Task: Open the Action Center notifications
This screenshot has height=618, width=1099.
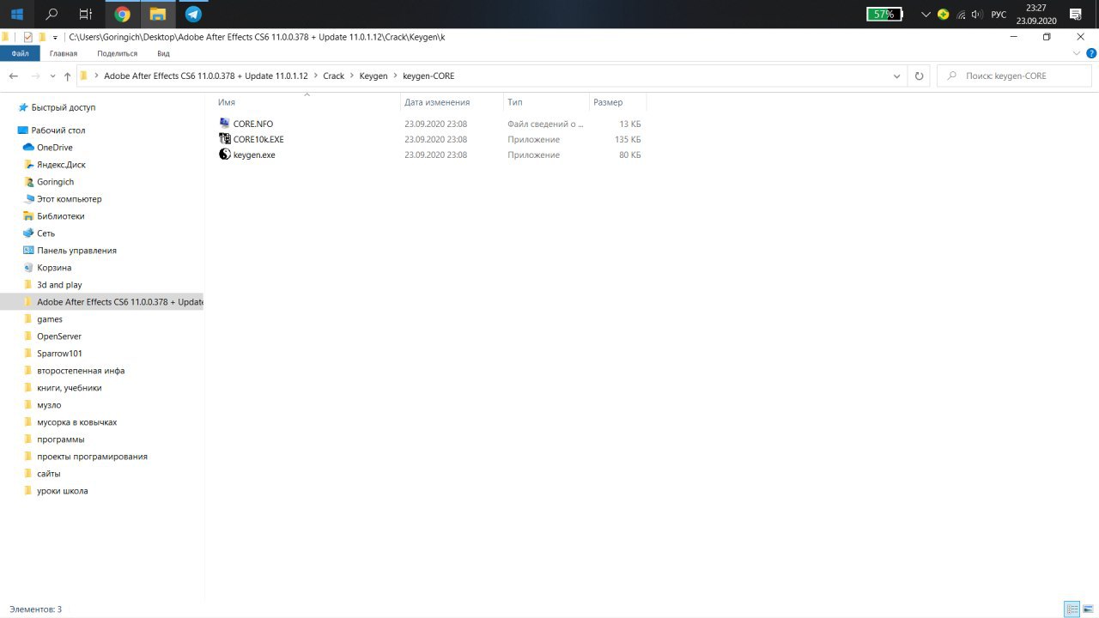Action: point(1075,15)
